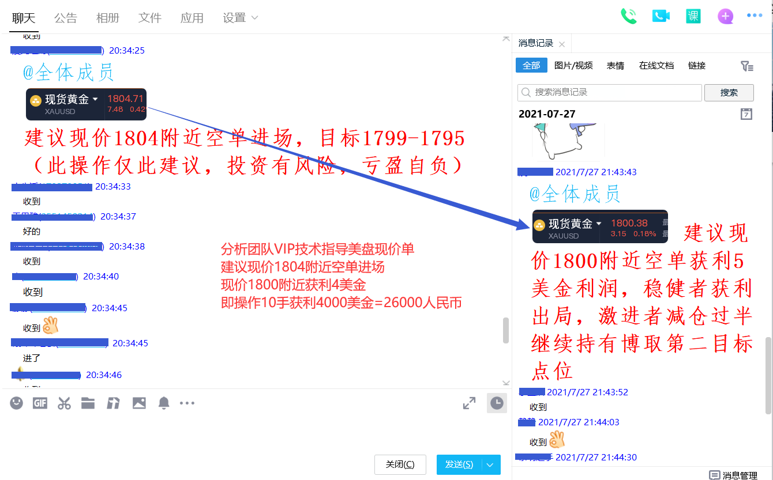
Task: Open the three-dot more options menu
Action: pyautogui.click(x=755, y=16)
